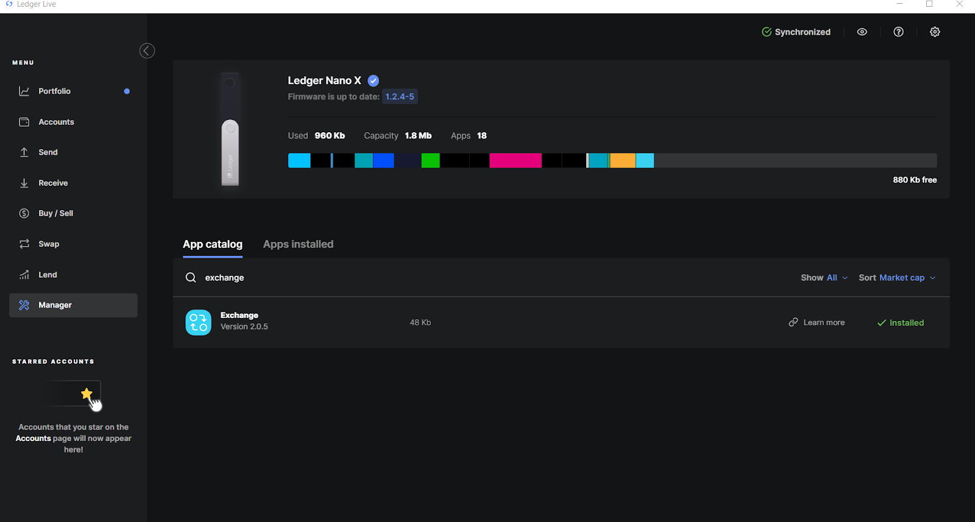Screen dimensions: 975x522
Task: Click the starred accounts star illustration
Action: (87, 393)
